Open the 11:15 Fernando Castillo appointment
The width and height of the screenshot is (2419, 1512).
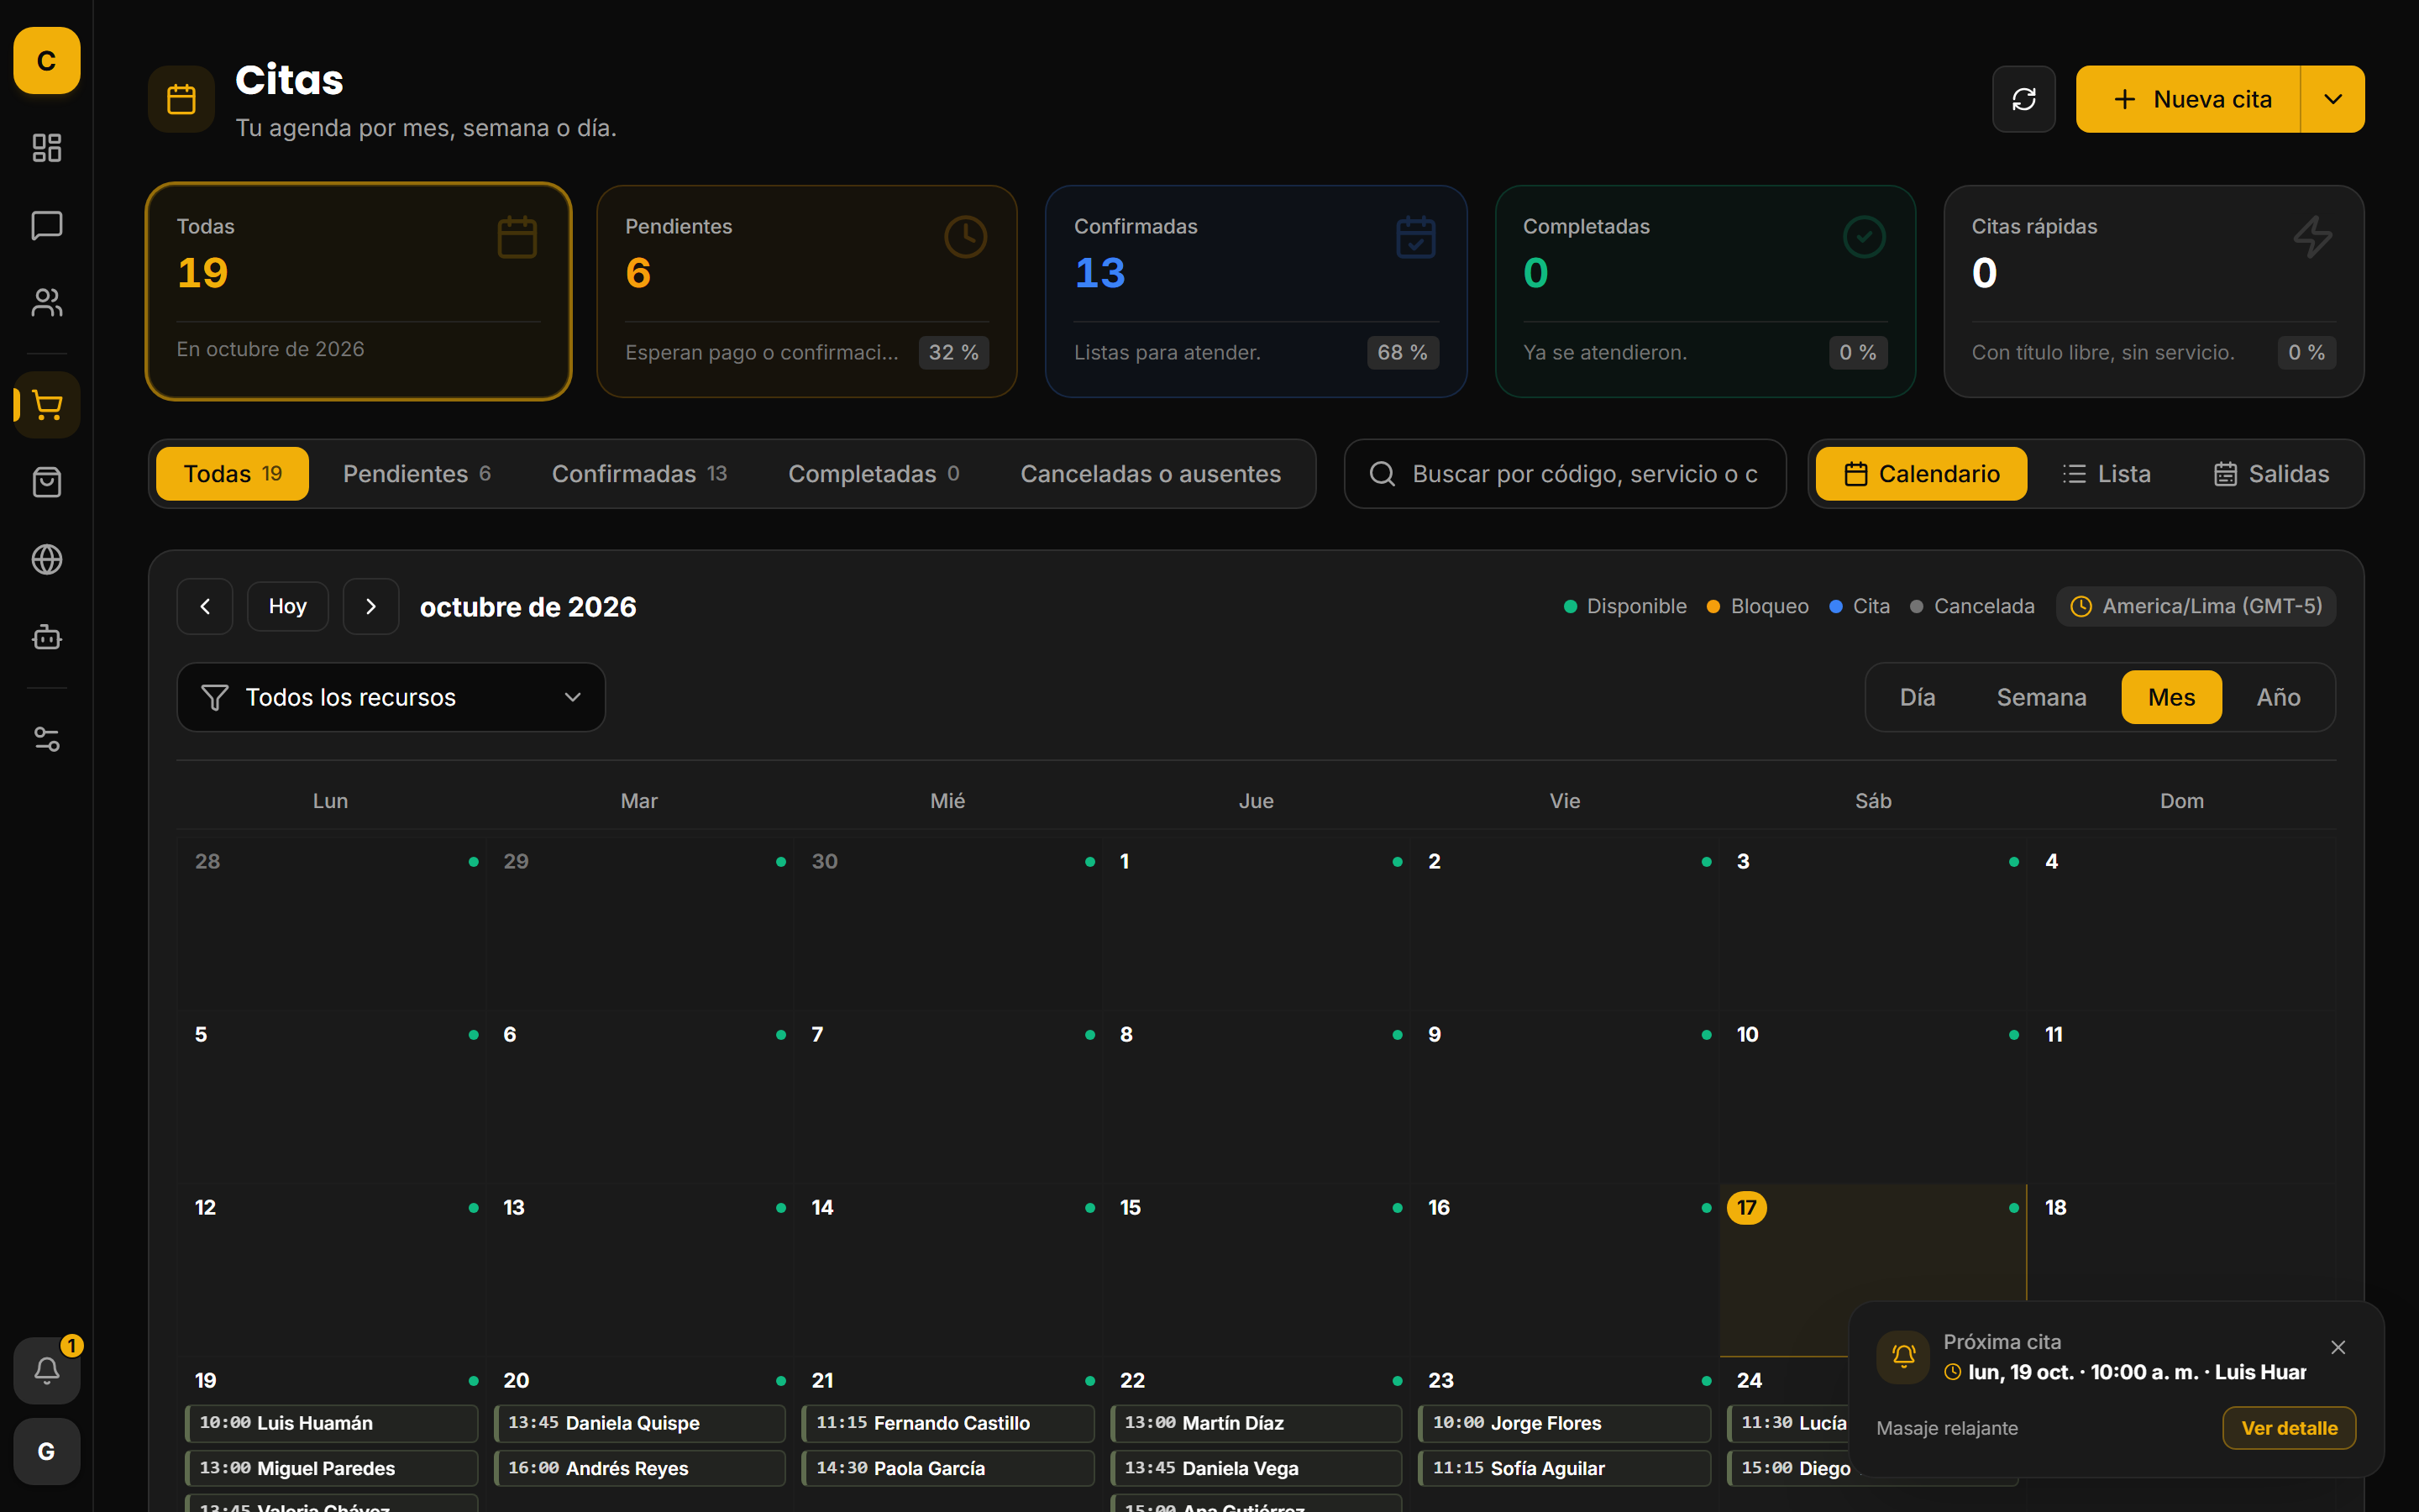tap(947, 1423)
